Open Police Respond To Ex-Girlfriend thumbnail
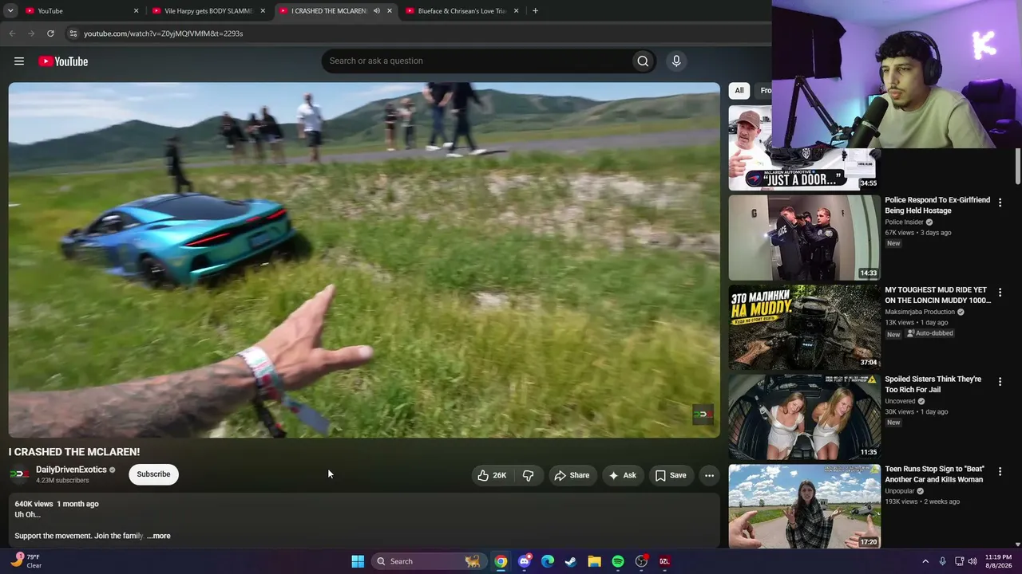Viewport: 1022px width, 574px height. click(804, 238)
